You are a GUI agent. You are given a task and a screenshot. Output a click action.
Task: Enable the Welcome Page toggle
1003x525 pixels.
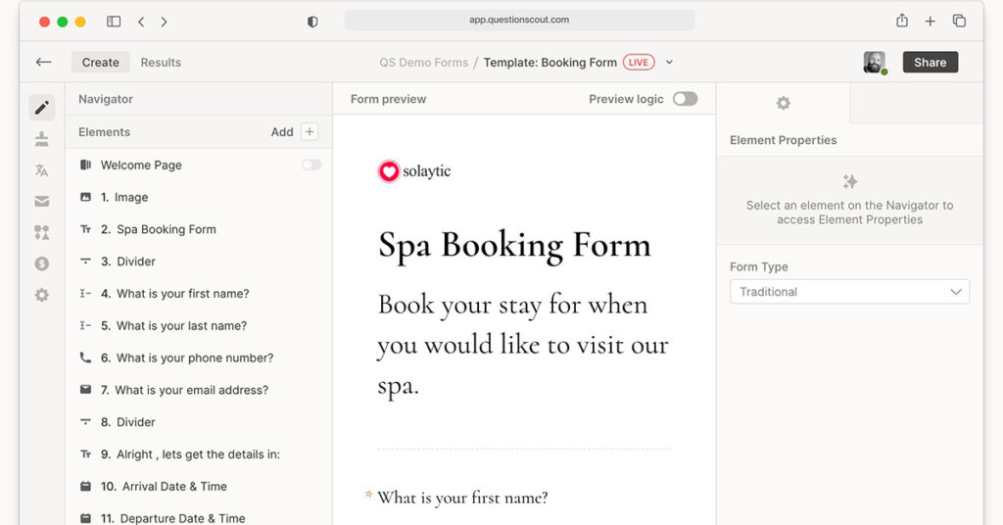coord(311,165)
